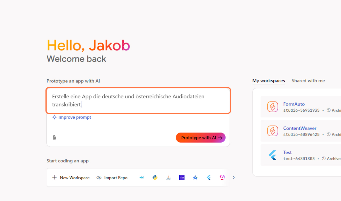Create a New Workspace
This screenshot has width=341, height=201.
point(71,177)
